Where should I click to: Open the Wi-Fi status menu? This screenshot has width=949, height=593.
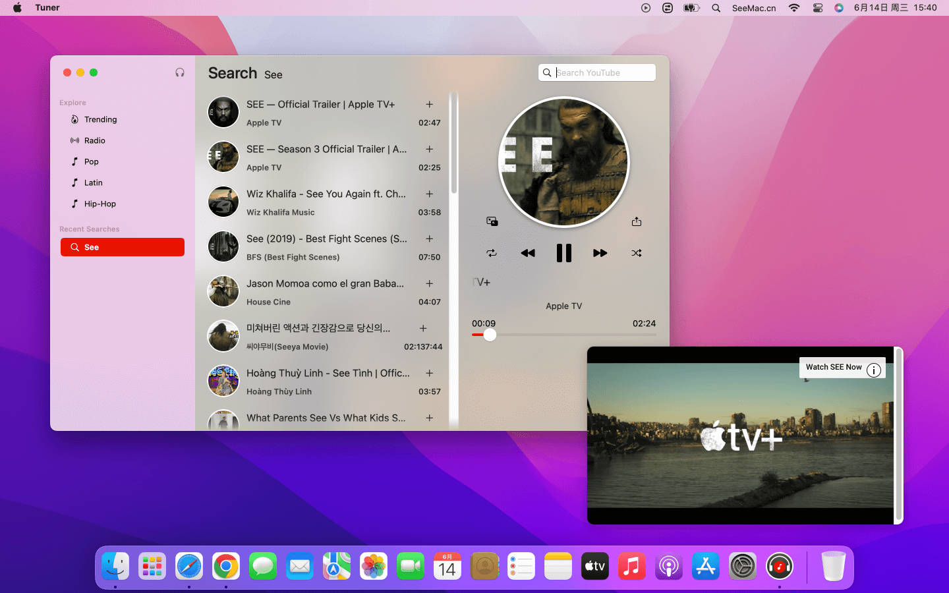coord(794,8)
